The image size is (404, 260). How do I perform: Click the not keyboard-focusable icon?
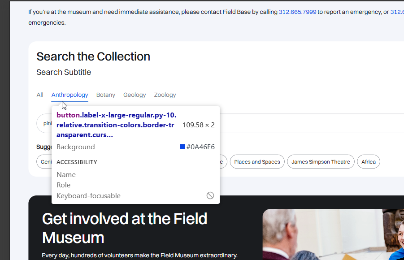coord(210,195)
